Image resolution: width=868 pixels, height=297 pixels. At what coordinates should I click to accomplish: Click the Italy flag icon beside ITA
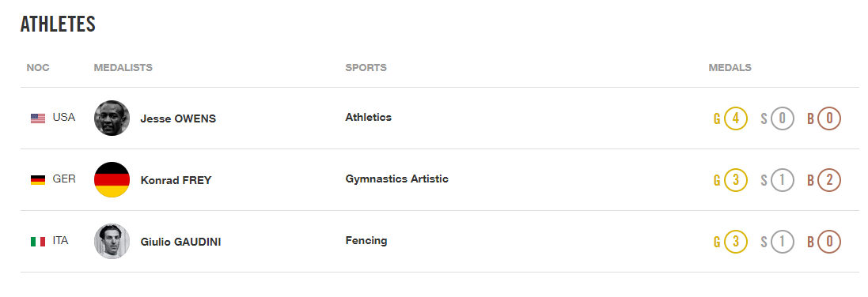point(38,242)
